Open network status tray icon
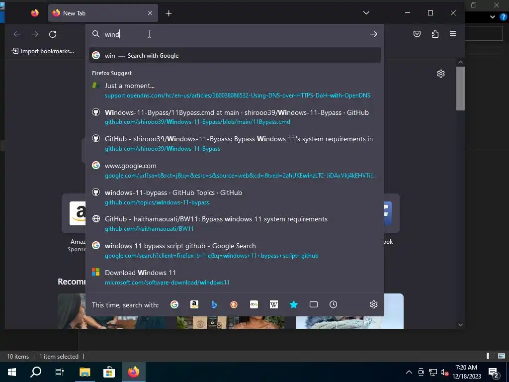Screen dimensions: 509x382 click(x=433, y=372)
